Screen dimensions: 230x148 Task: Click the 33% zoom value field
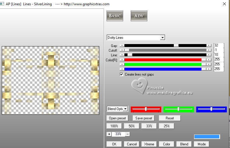tap(118, 134)
